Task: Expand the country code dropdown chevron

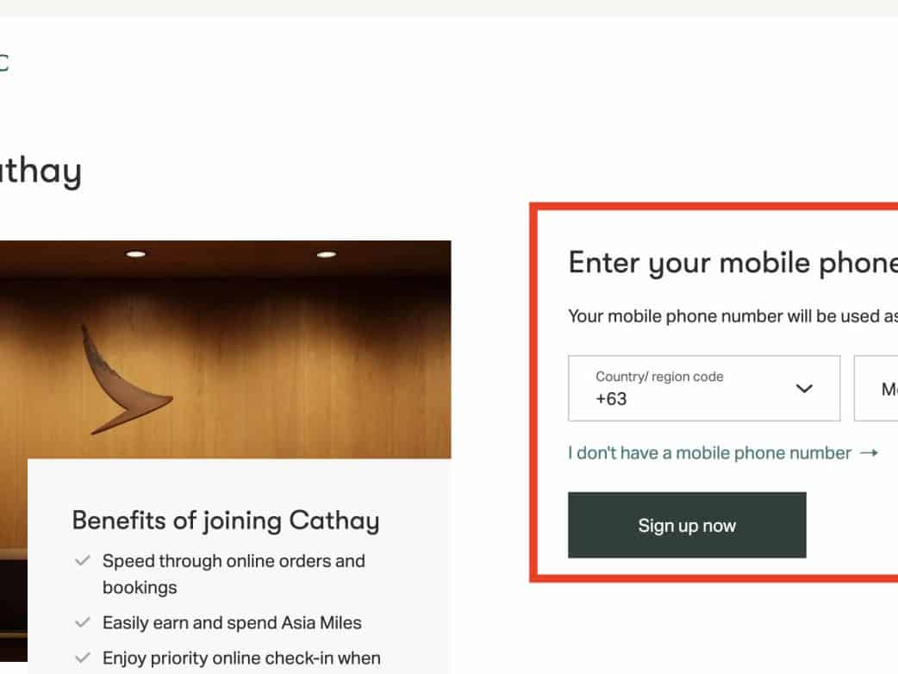Action: tap(804, 389)
